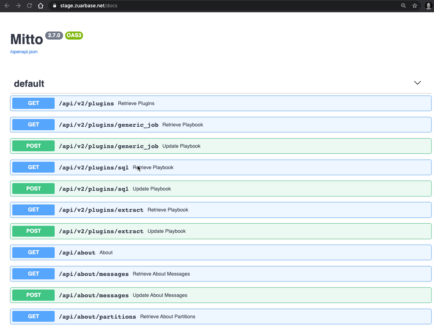The height and width of the screenshot is (327, 434).
Task: Expand GET /api/v2/plugins Retrieve Plugins row
Action: click(x=221, y=103)
